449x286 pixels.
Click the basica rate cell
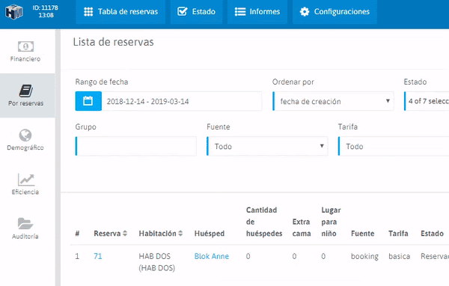[399, 256]
